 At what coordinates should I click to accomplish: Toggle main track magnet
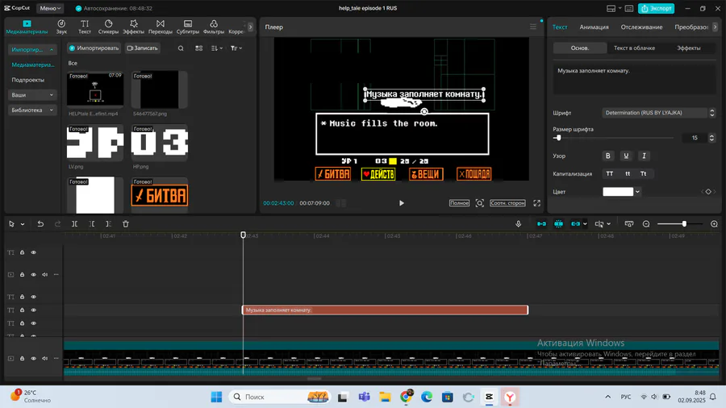point(541,224)
